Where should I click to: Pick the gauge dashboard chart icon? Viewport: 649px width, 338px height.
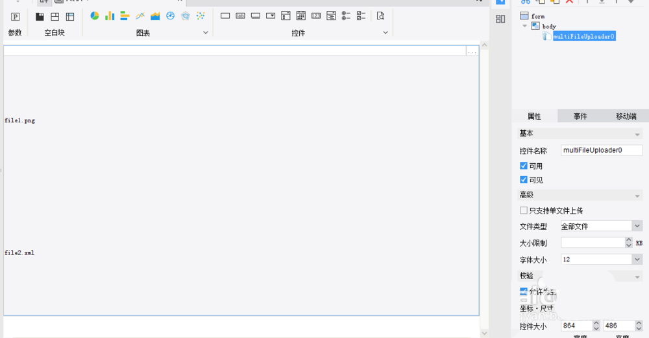click(170, 16)
